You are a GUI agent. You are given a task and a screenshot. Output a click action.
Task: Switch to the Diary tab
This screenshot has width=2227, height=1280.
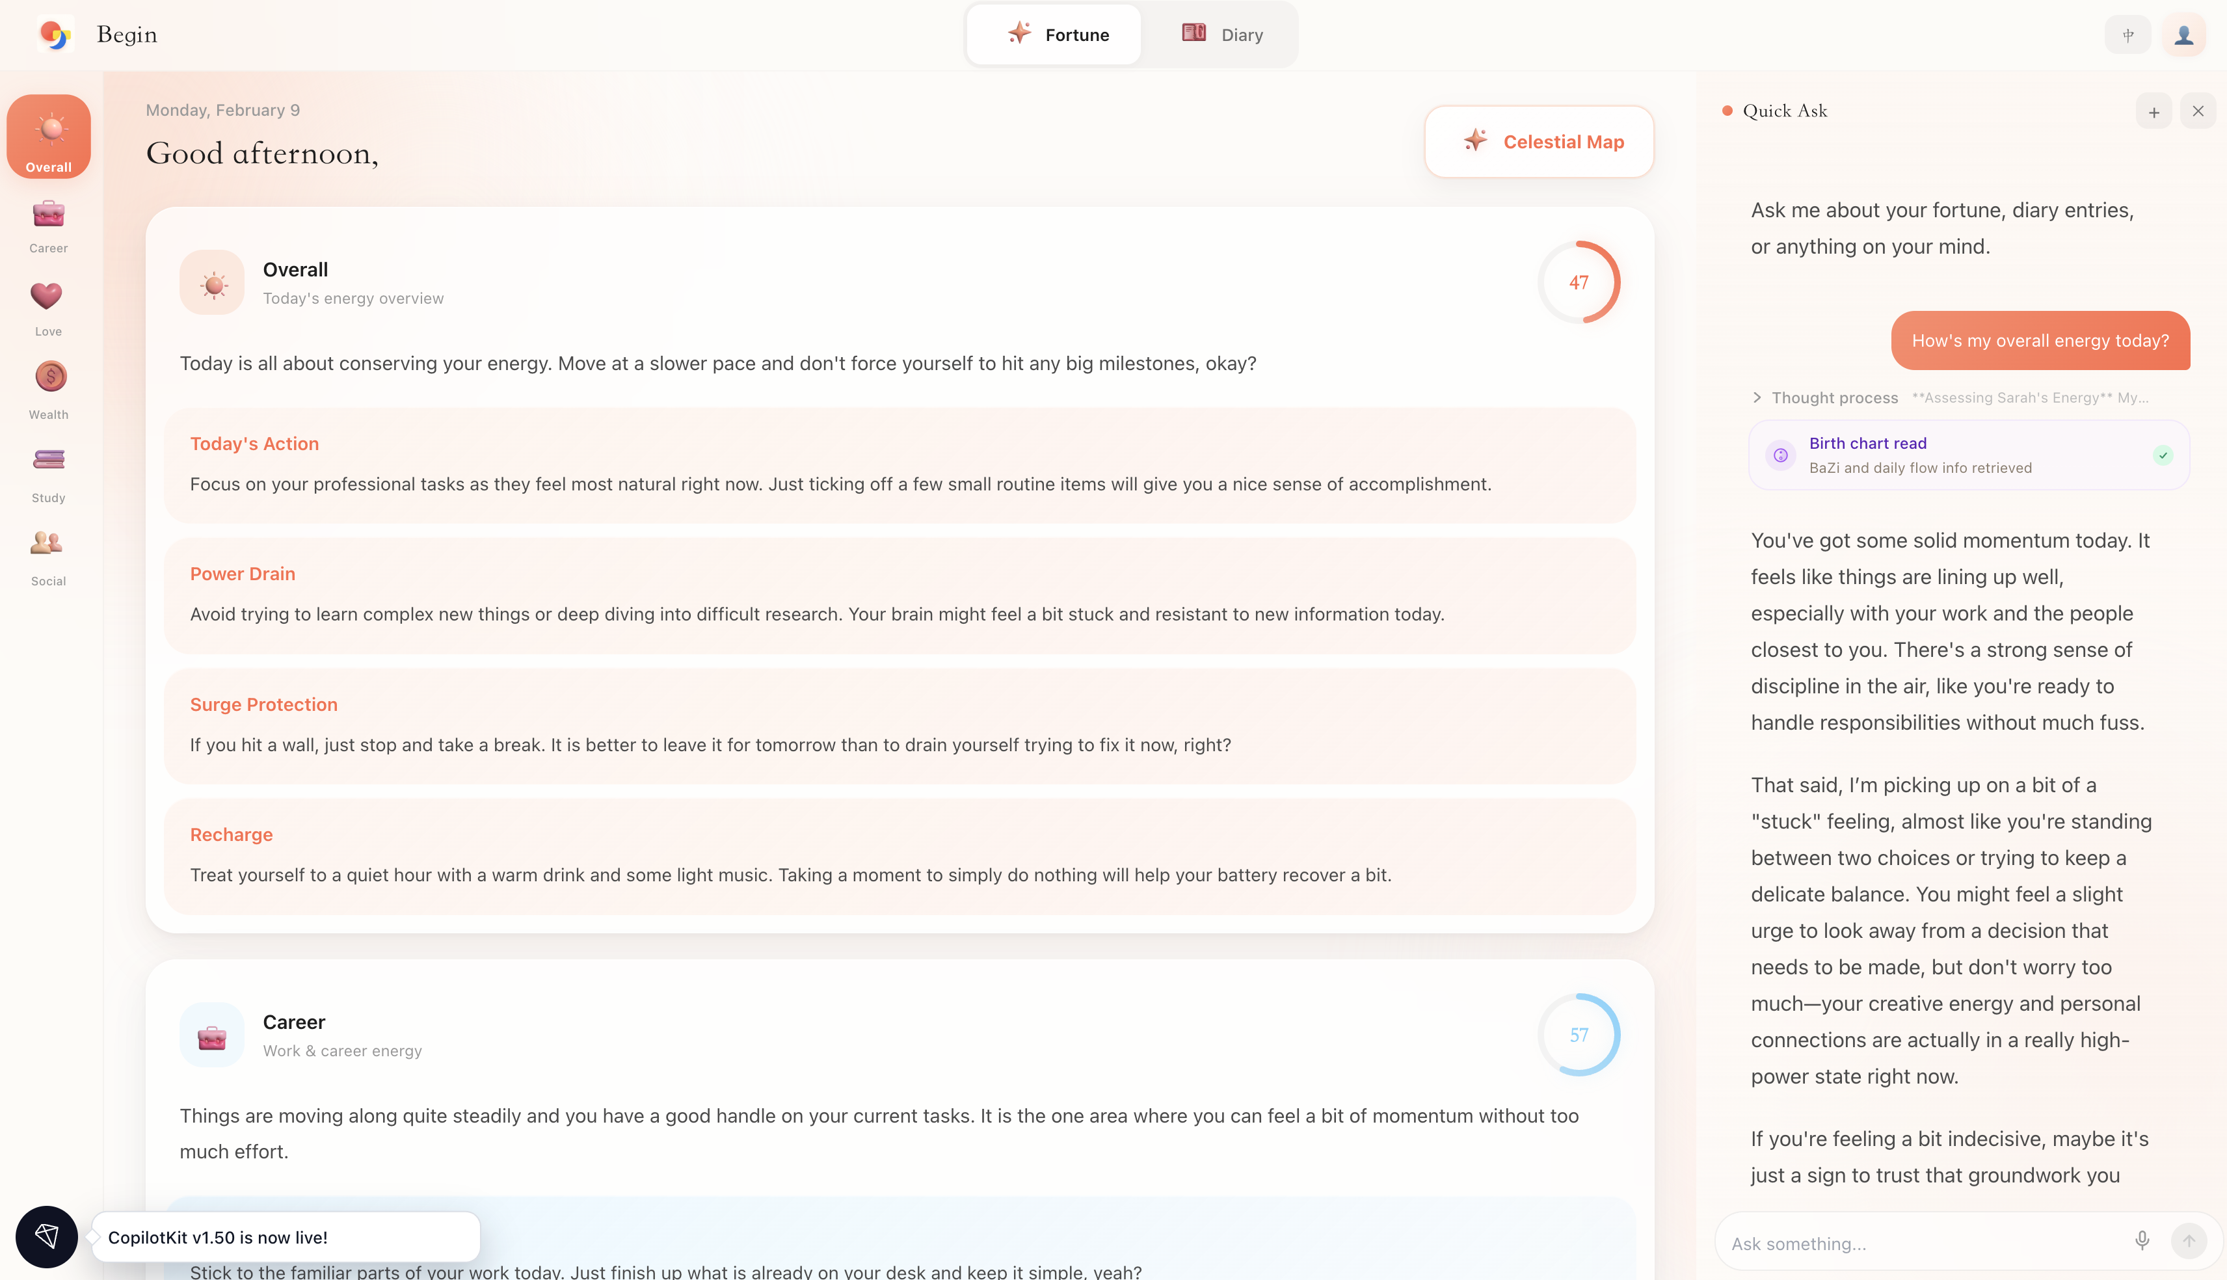coord(1221,35)
